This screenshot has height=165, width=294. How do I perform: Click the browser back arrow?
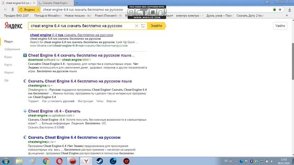point(6,10)
